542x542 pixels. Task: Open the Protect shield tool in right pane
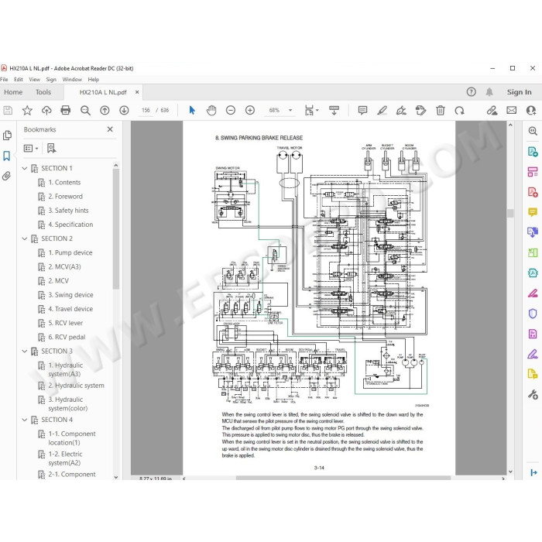(x=533, y=314)
